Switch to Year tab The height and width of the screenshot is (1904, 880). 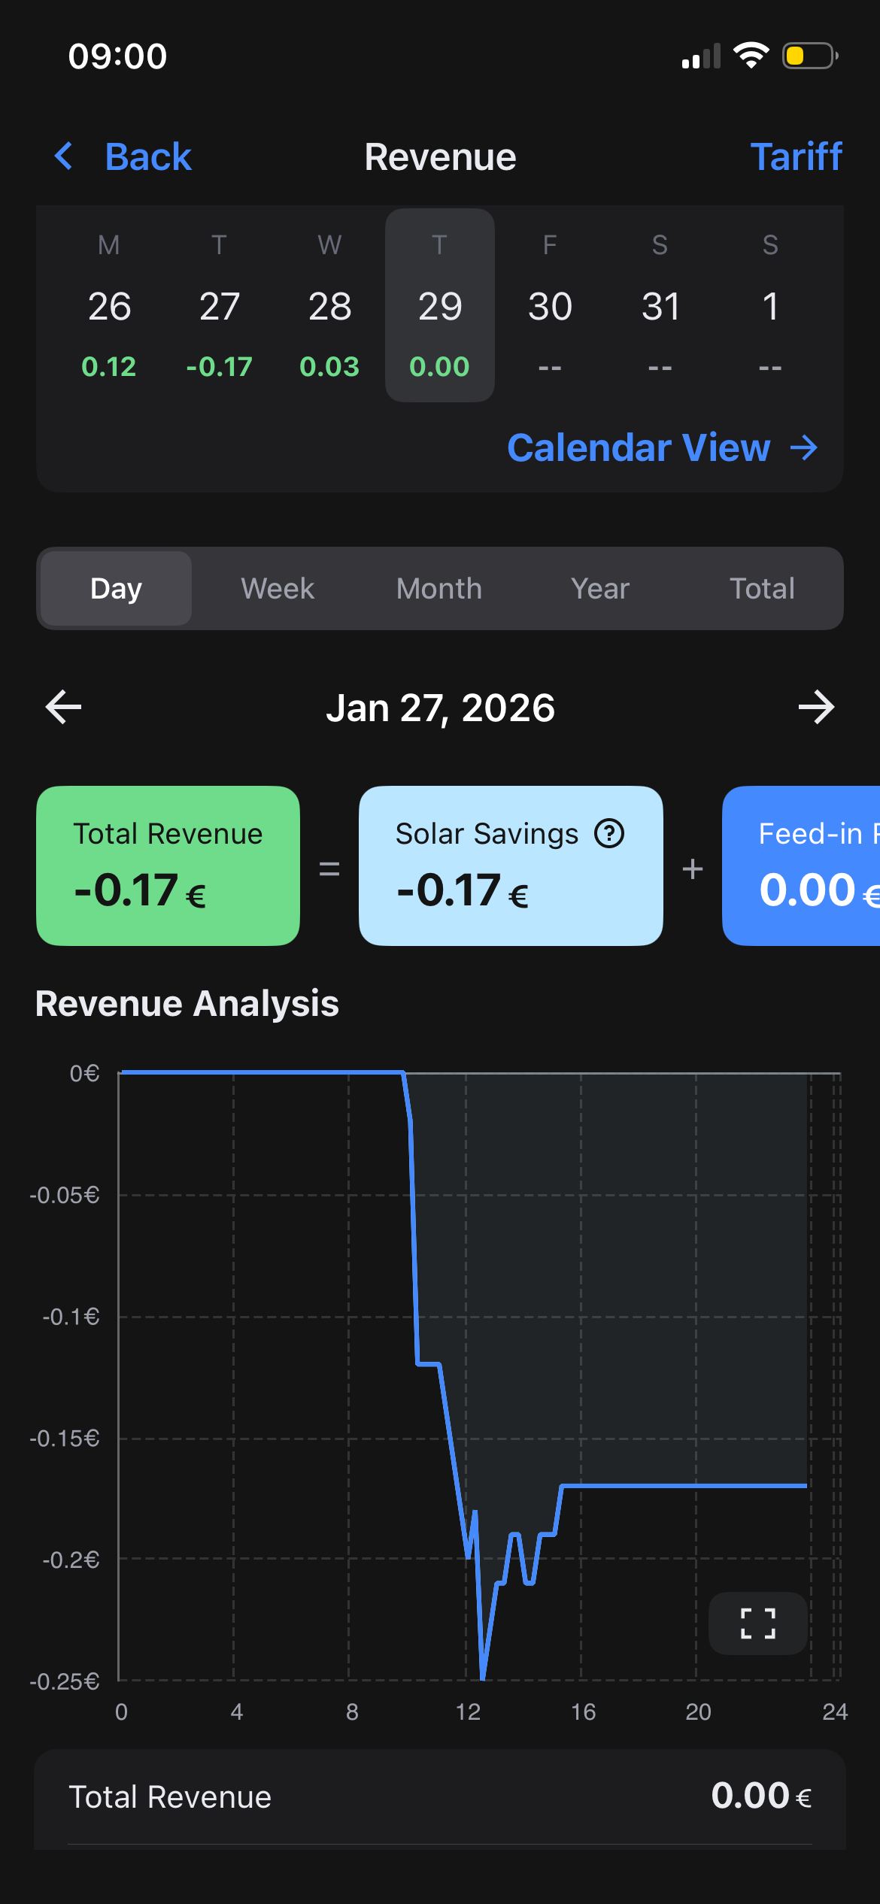click(600, 588)
